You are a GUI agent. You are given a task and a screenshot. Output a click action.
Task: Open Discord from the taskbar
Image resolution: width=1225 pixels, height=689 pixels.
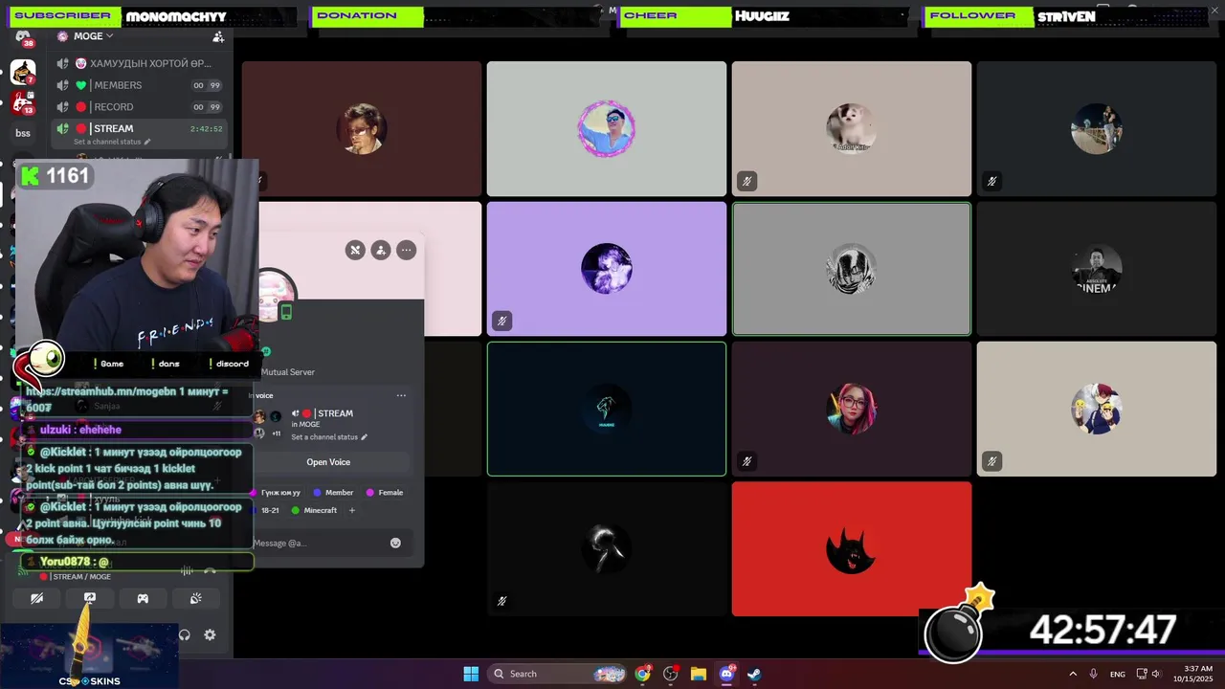(x=727, y=674)
